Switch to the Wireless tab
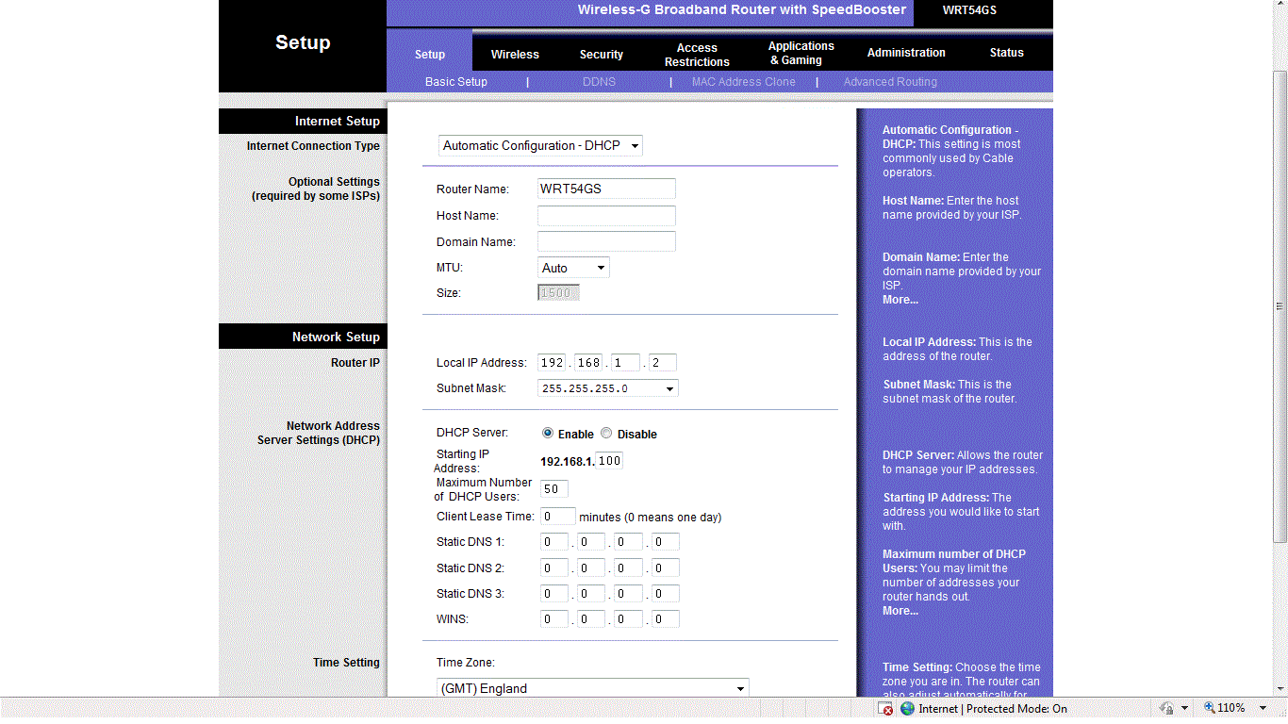This screenshot has width=1288, height=724. coord(515,54)
